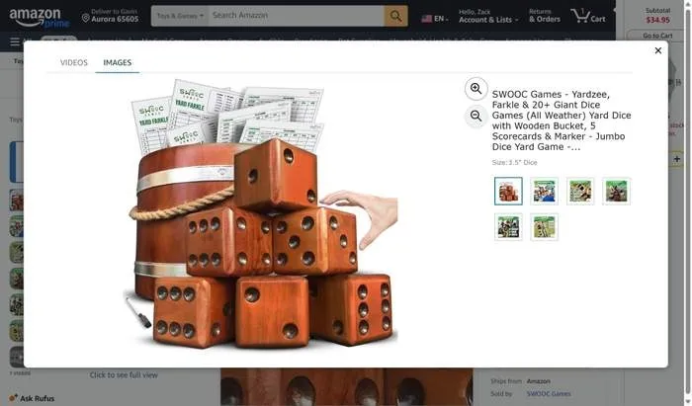The image size is (692, 406).
Task: Open the shopping cart icon
Action: click(x=588, y=16)
